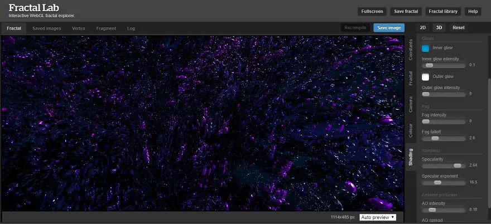
Task: Click the Specularity slider handle
Action: coord(458,165)
